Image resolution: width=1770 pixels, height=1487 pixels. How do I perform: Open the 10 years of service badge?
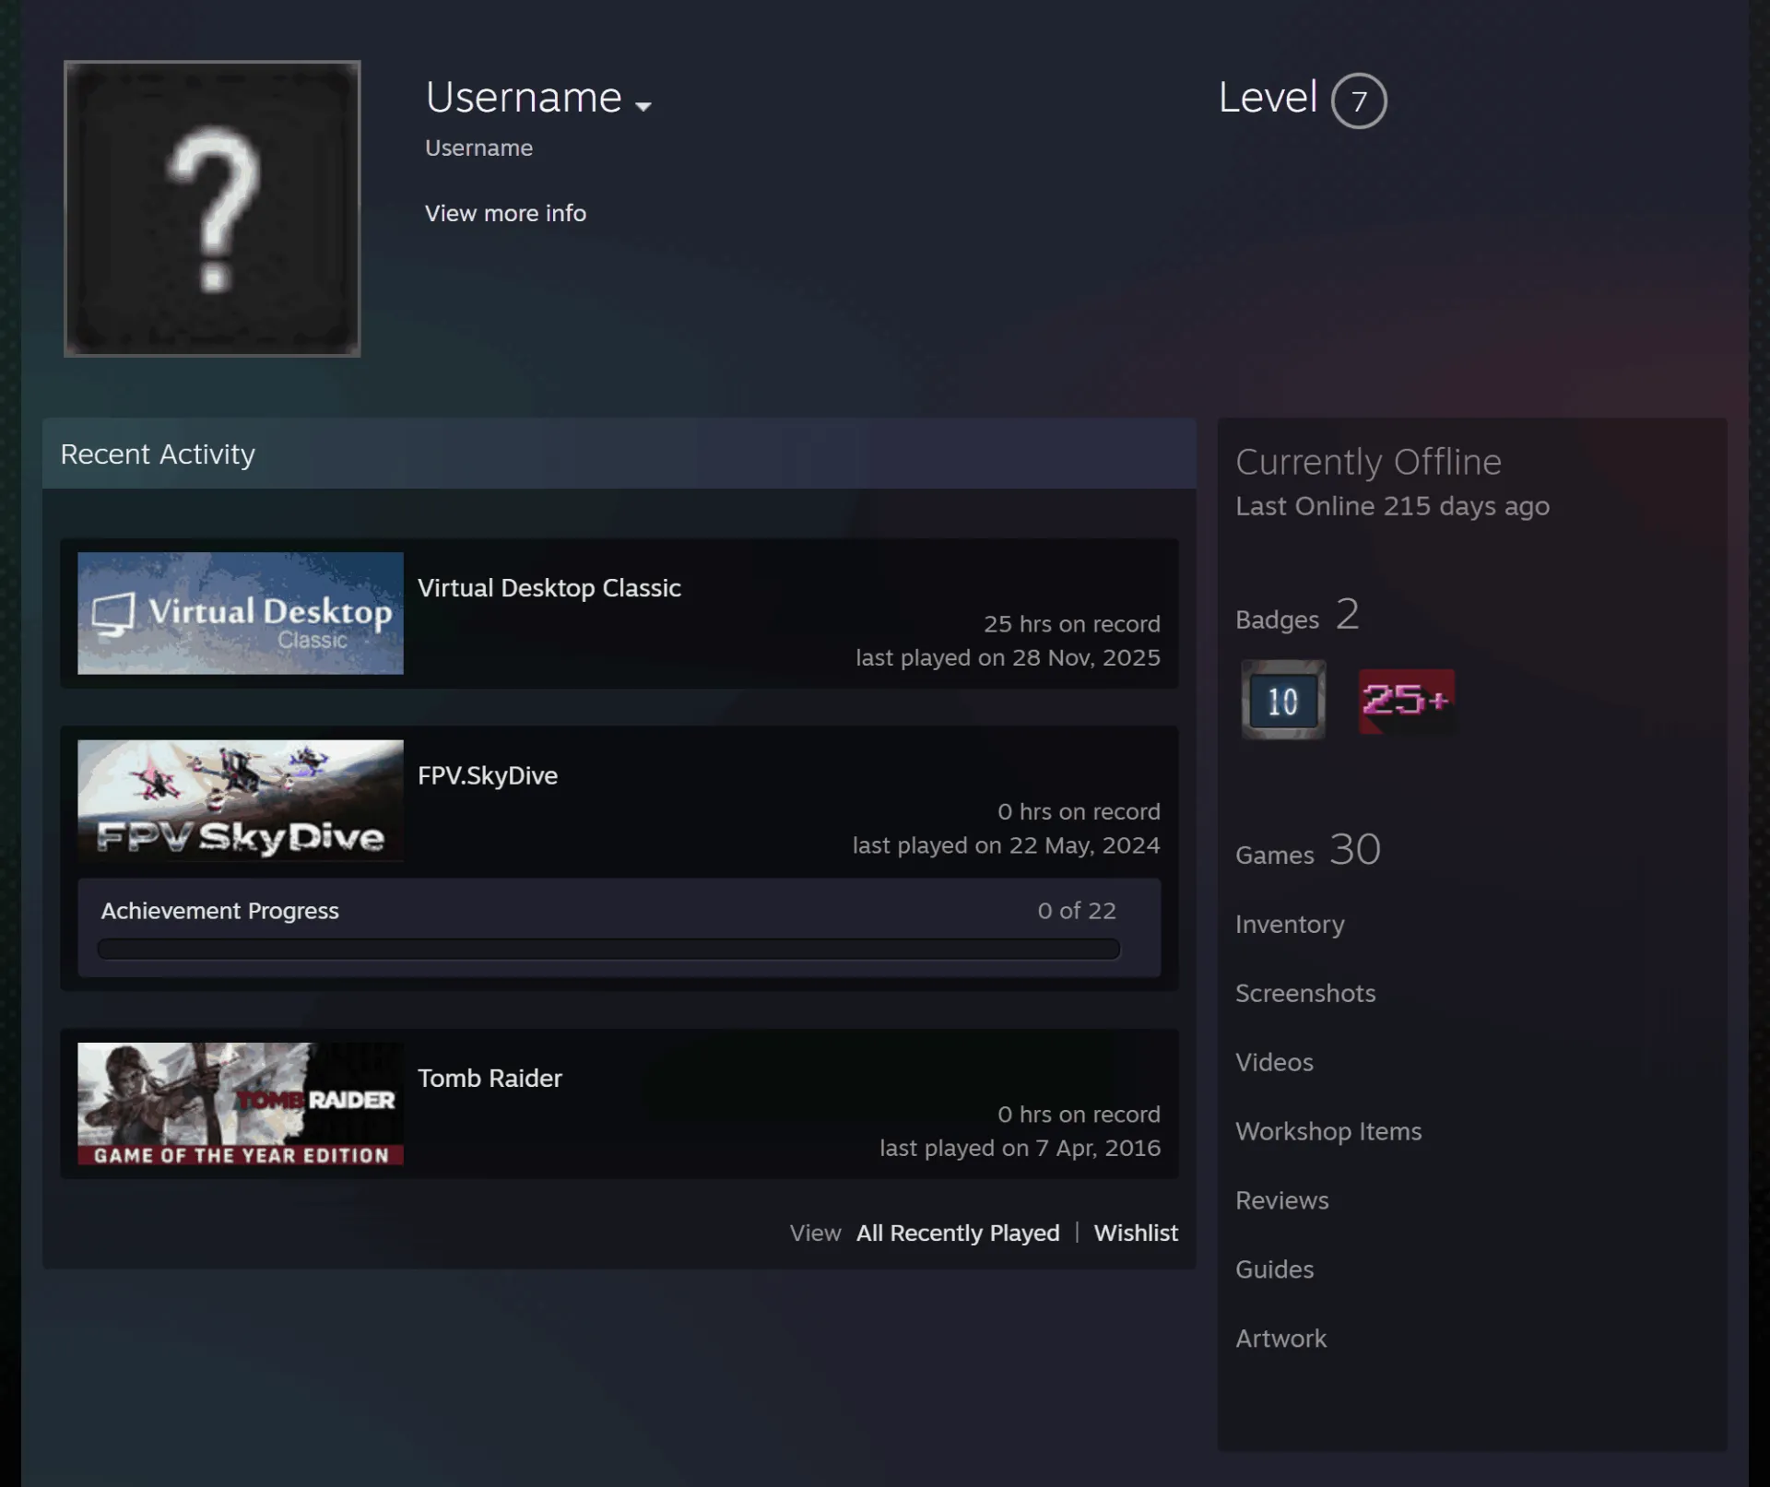[1283, 700]
